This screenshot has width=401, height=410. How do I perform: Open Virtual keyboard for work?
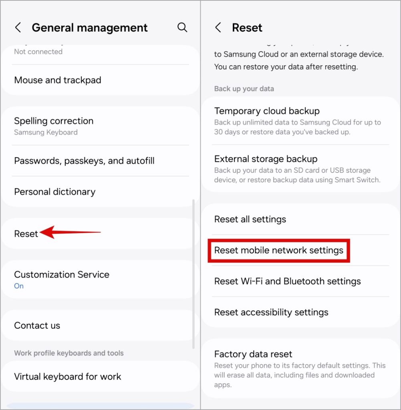(x=67, y=376)
